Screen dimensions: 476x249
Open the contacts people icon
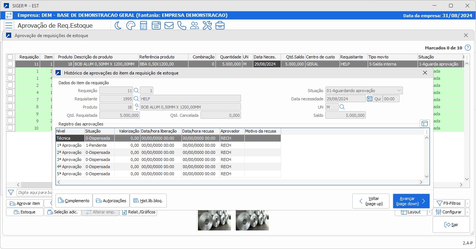(194, 25)
